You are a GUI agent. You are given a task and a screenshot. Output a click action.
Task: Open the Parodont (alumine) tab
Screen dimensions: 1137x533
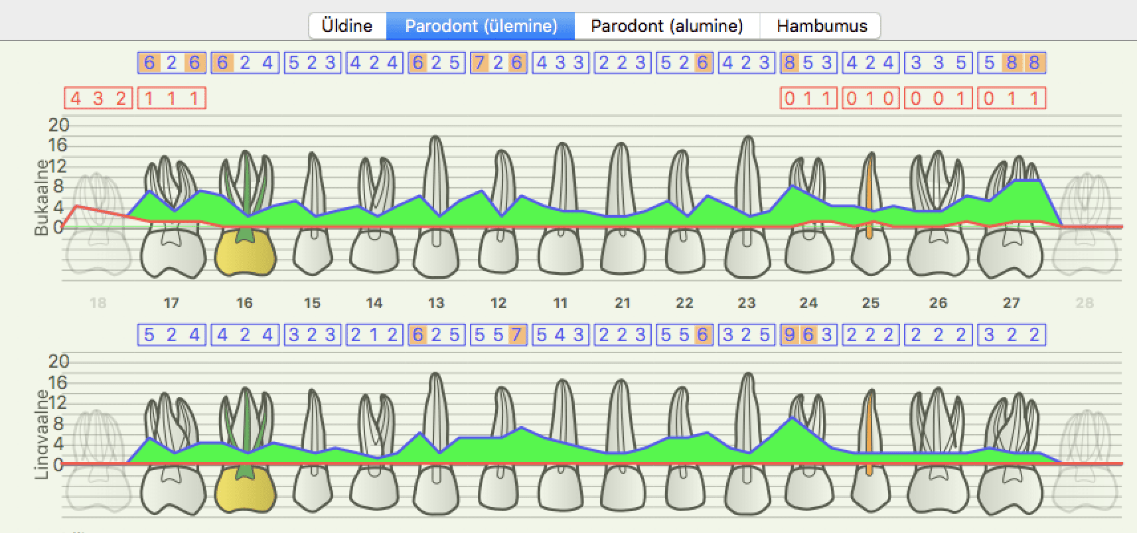[666, 26]
